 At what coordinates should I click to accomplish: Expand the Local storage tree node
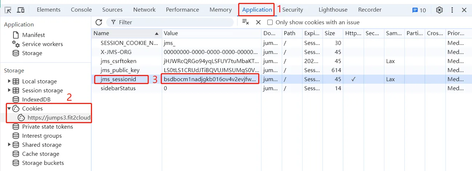pos(9,81)
